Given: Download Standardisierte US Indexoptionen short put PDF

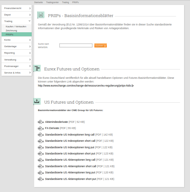Looking at the screenshot, I should pos(70,154).
